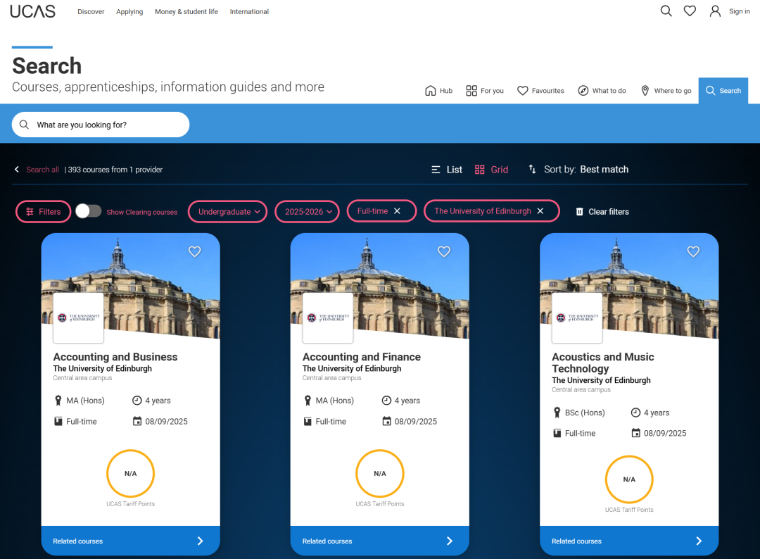
Task: Select the Search tab
Action: click(723, 91)
